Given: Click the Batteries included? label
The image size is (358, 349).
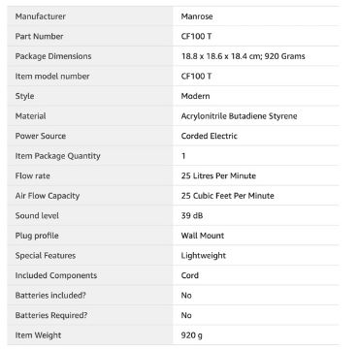Looking at the screenshot, I should click(50, 296).
